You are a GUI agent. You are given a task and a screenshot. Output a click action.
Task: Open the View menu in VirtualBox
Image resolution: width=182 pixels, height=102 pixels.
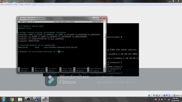15,5
